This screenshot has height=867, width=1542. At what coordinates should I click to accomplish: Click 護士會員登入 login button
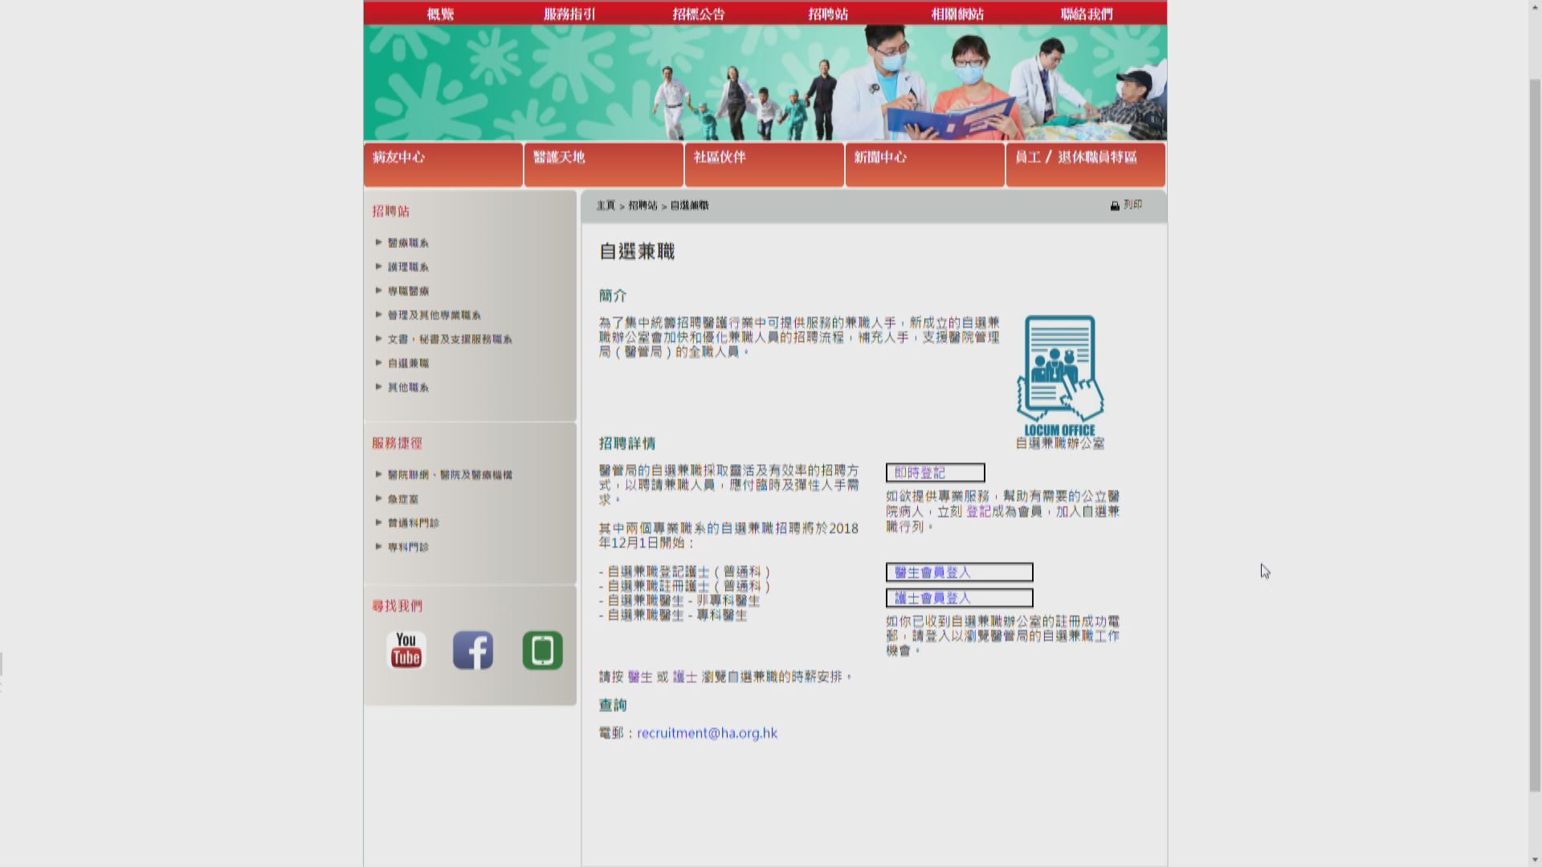[959, 598]
